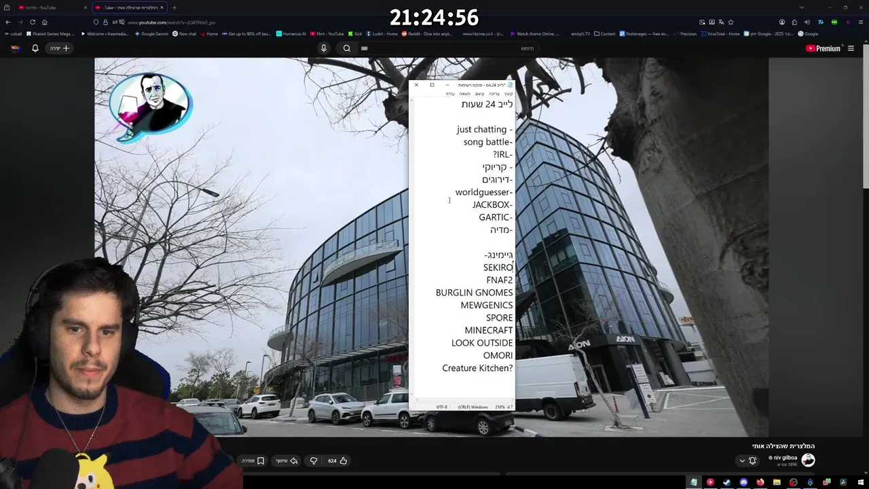Open YouTube hamburger guide menu
Screen dimensions: 869x489
pyautogui.click(x=851, y=48)
